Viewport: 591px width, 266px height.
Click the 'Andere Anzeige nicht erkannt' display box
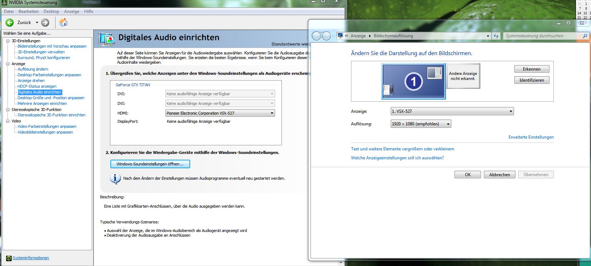[463, 76]
